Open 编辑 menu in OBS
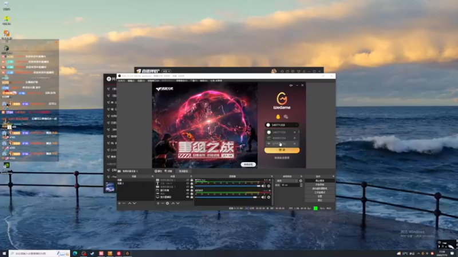Image resolution: width=458 pixels, height=257 pixels. coord(131,81)
